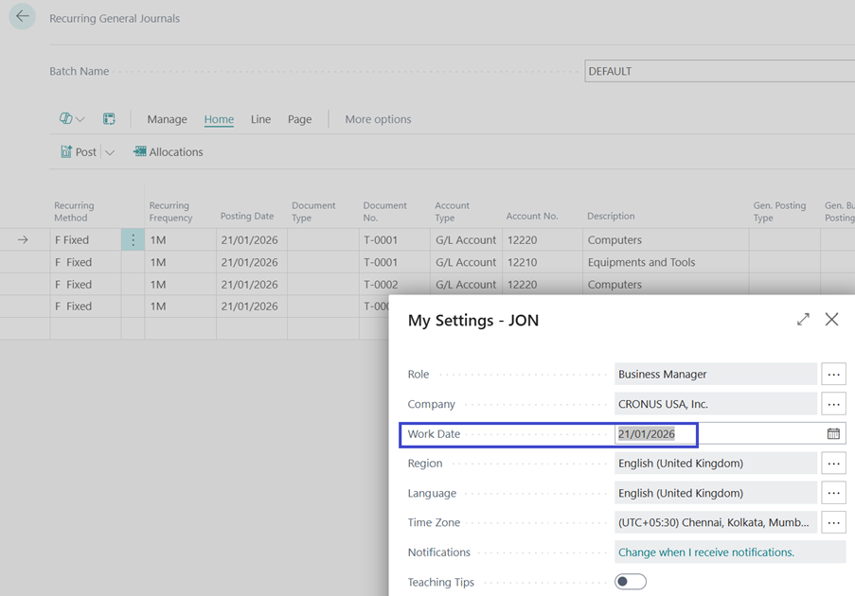Switch to the Manage menu tab

click(167, 119)
